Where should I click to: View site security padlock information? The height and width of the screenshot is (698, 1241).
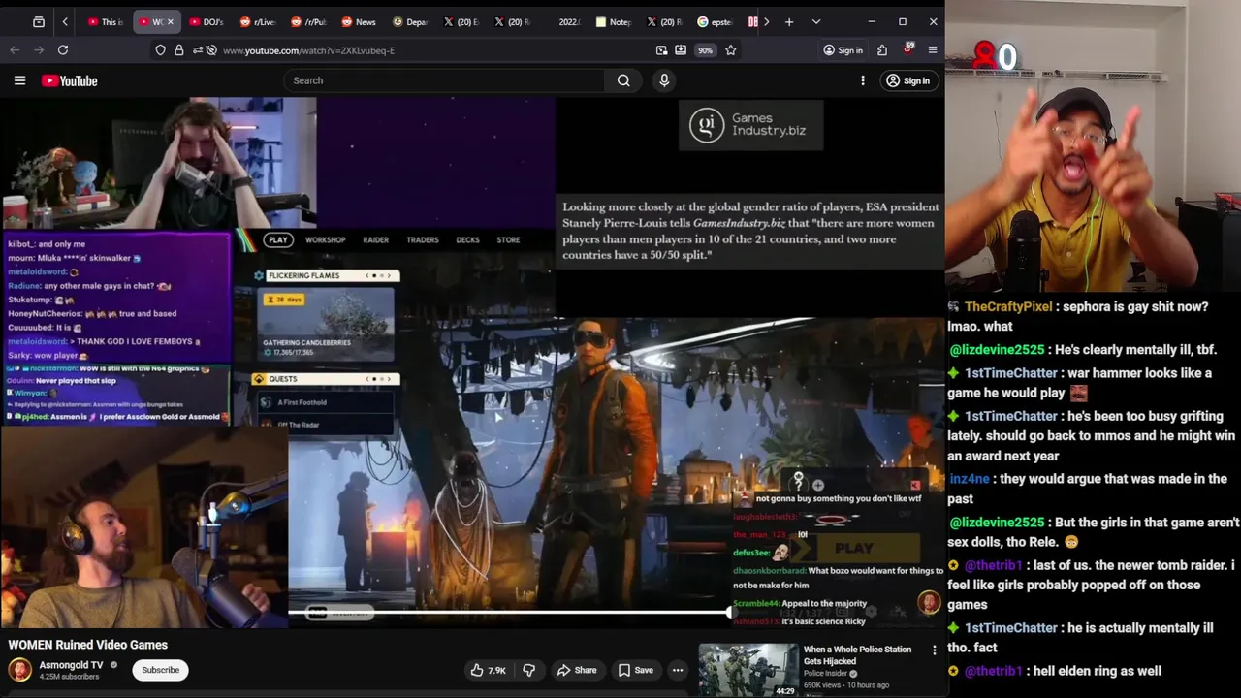(x=179, y=50)
